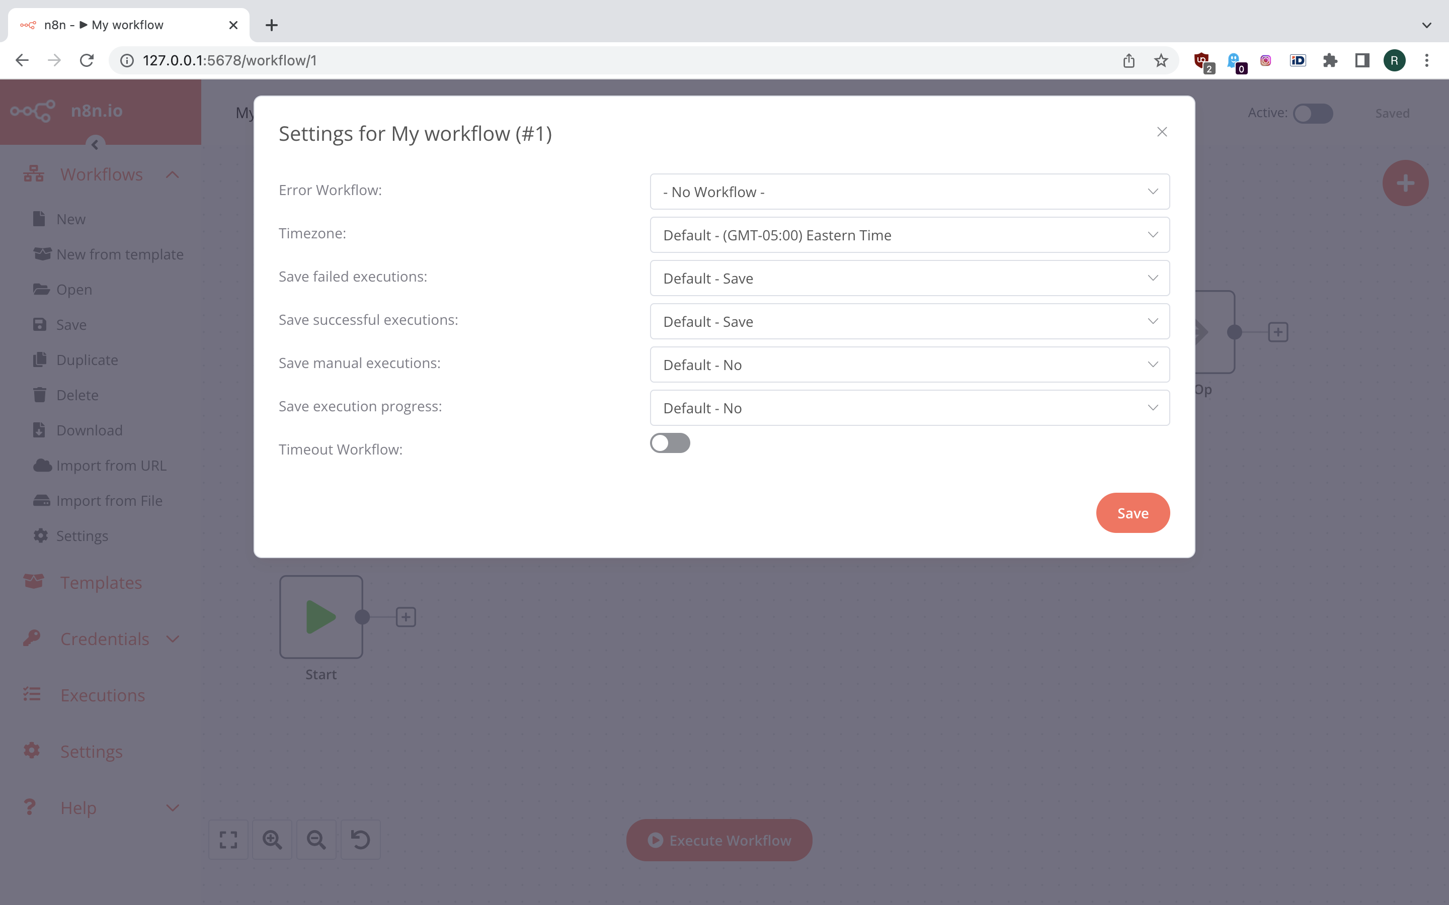1449x905 pixels.
Task: Zoom in on the workflow canvas
Action: (x=272, y=840)
